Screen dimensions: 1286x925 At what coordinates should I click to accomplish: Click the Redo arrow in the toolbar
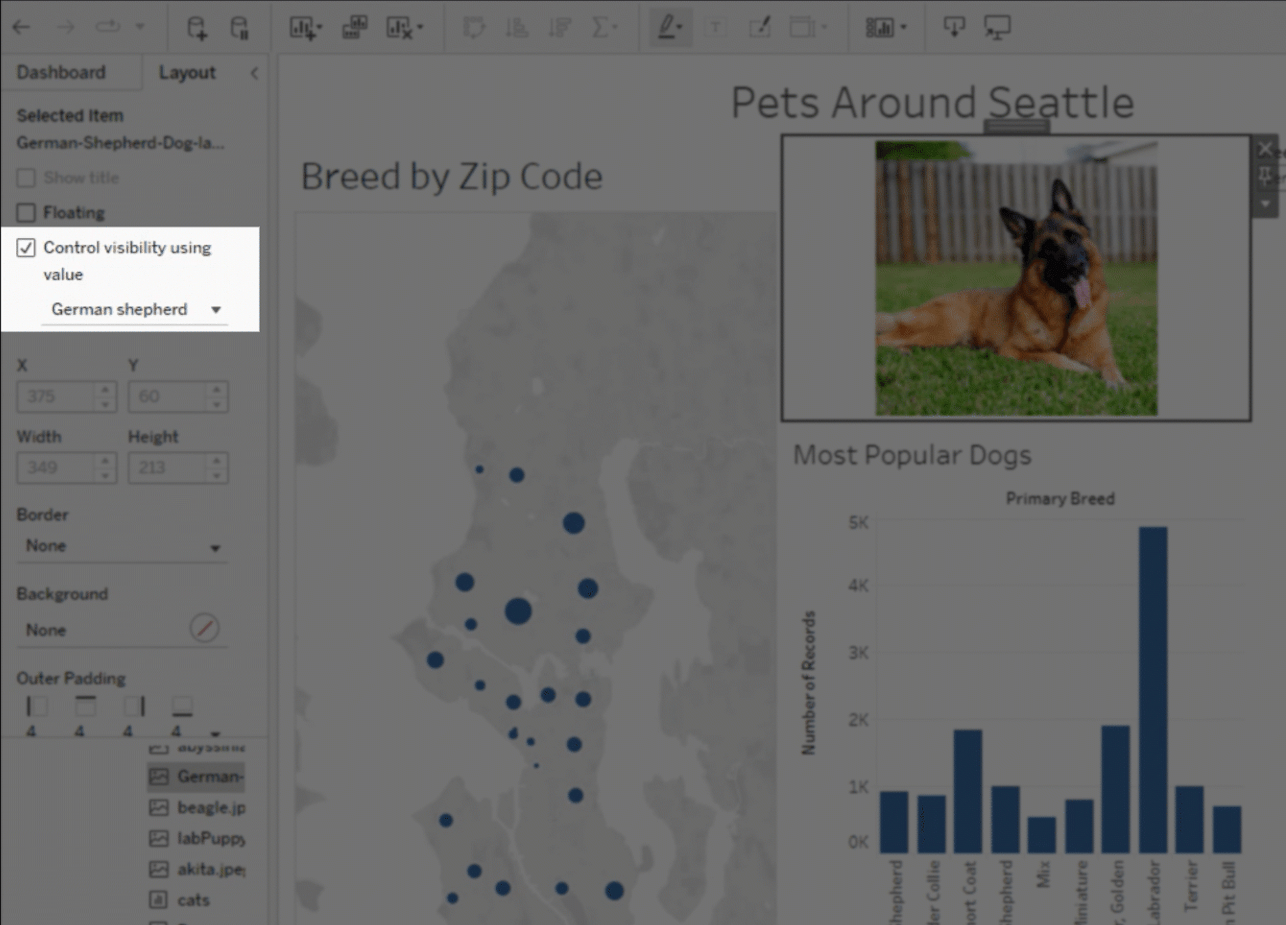(x=65, y=27)
